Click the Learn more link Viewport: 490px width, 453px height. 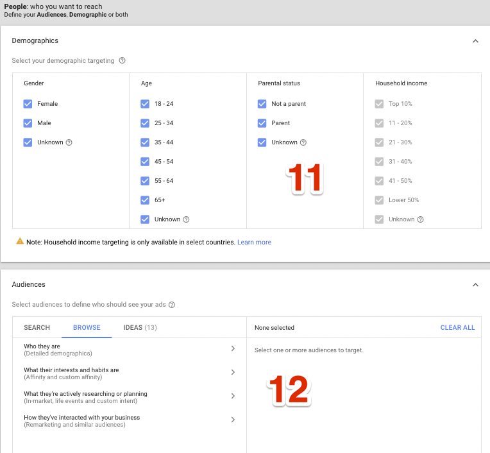point(254,243)
